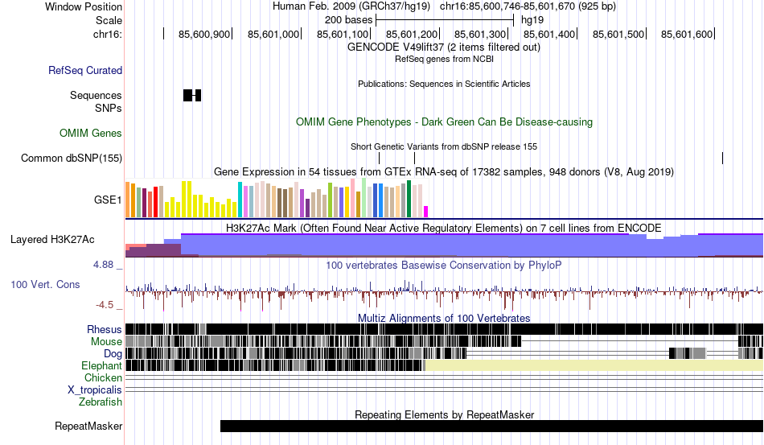Image resolution: width=764 pixels, height=445 pixels.
Task: Click the -4.5 lower PhyloP axis value
Action: tap(105, 305)
